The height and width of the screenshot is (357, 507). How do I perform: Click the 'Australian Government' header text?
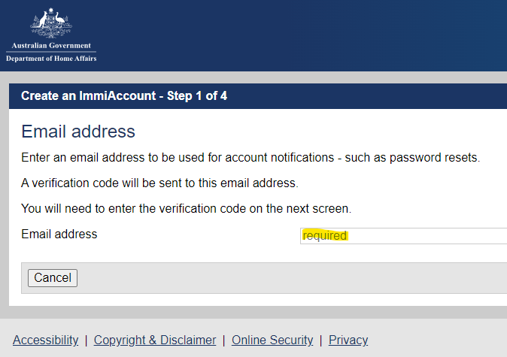(x=51, y=46)
